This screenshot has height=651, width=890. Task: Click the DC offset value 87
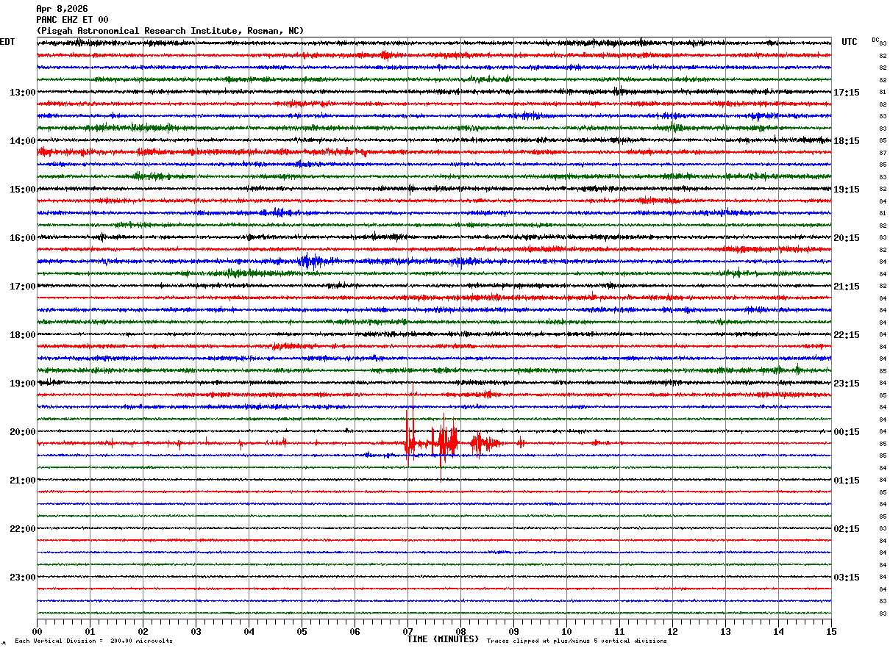point(883,153)
